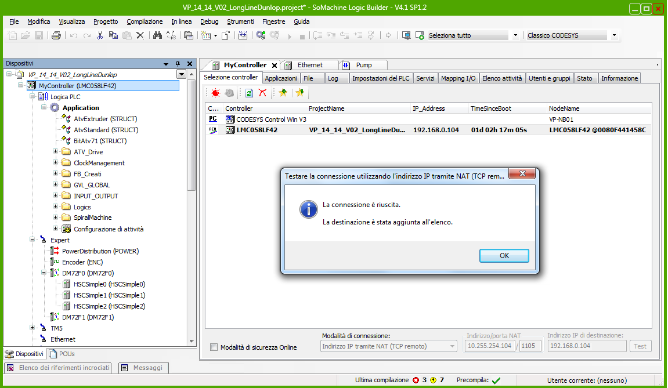
Task: Click the pin icon on Dispositivi panel
Action: pos(178,64)
